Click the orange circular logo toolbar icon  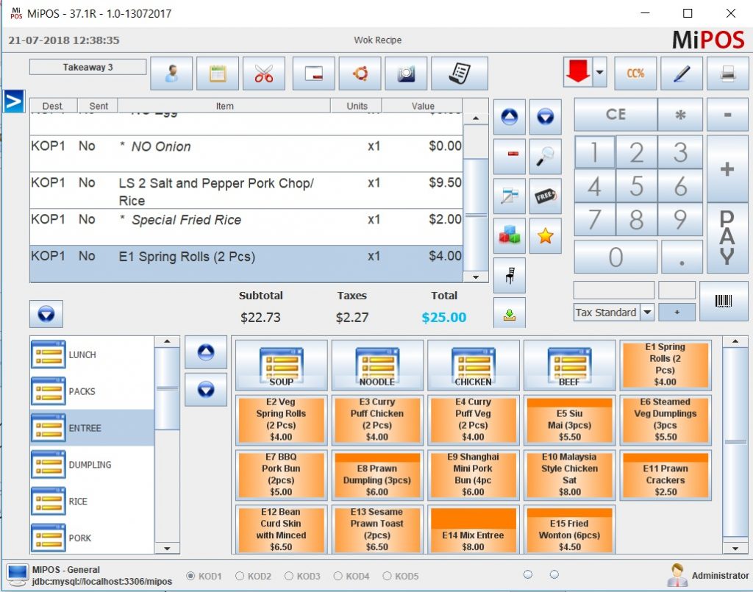click(x=360, y=74)
